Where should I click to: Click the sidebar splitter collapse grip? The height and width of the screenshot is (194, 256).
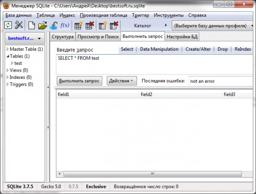(x=48, y=107)
